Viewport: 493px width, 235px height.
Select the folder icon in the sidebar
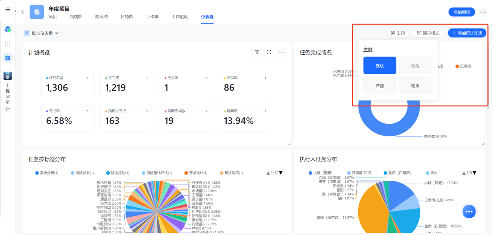[7, 58]
